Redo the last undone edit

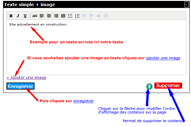click(91, 16)
